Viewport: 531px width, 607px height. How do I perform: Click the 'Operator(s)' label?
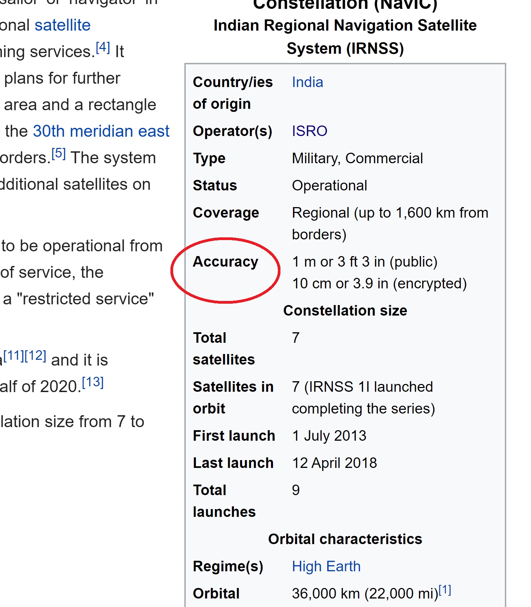233,131
